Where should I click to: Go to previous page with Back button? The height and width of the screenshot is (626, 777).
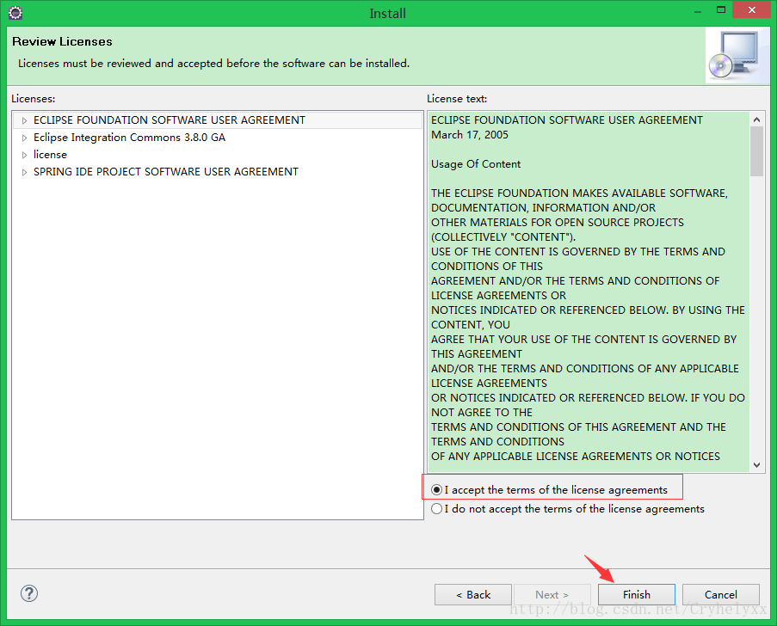(x=473, y=594)
